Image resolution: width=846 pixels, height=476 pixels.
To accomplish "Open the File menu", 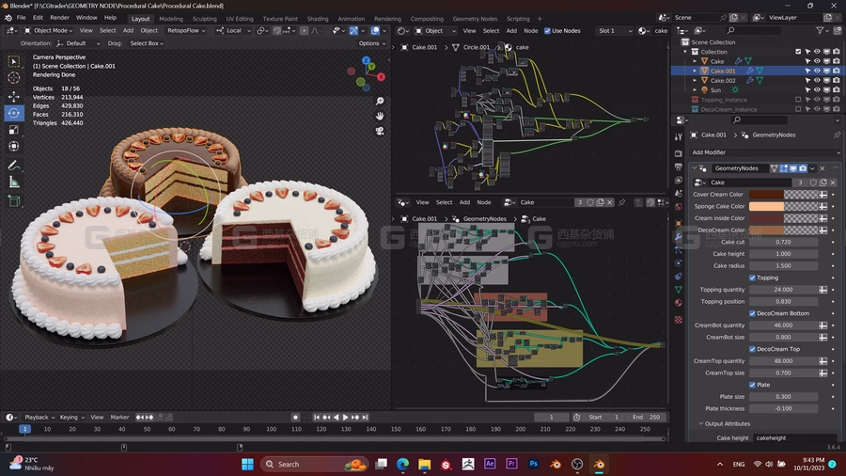I will [x=21, y=18].
